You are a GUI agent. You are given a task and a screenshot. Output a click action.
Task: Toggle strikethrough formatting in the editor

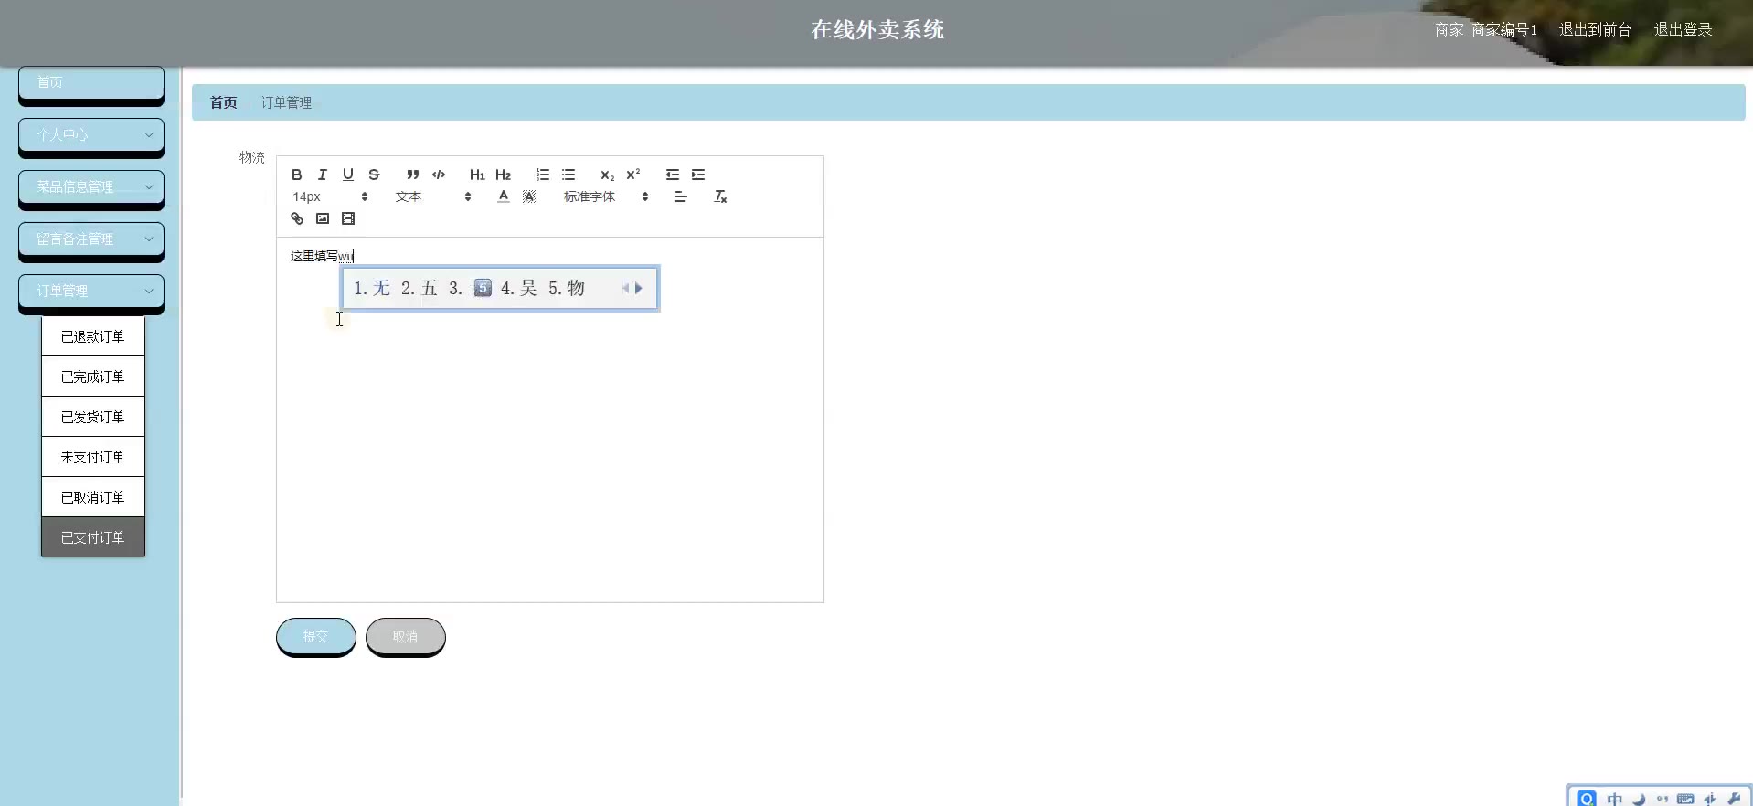[373, 175]
